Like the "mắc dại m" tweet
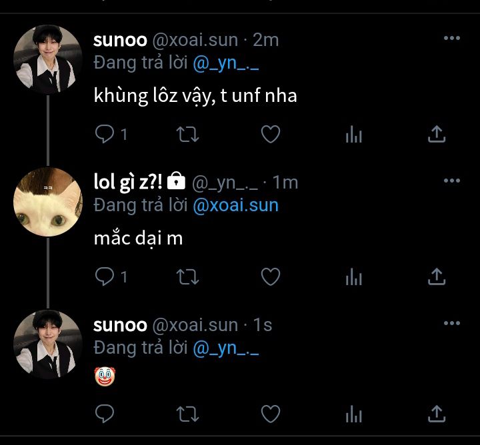 click(271, 276)
